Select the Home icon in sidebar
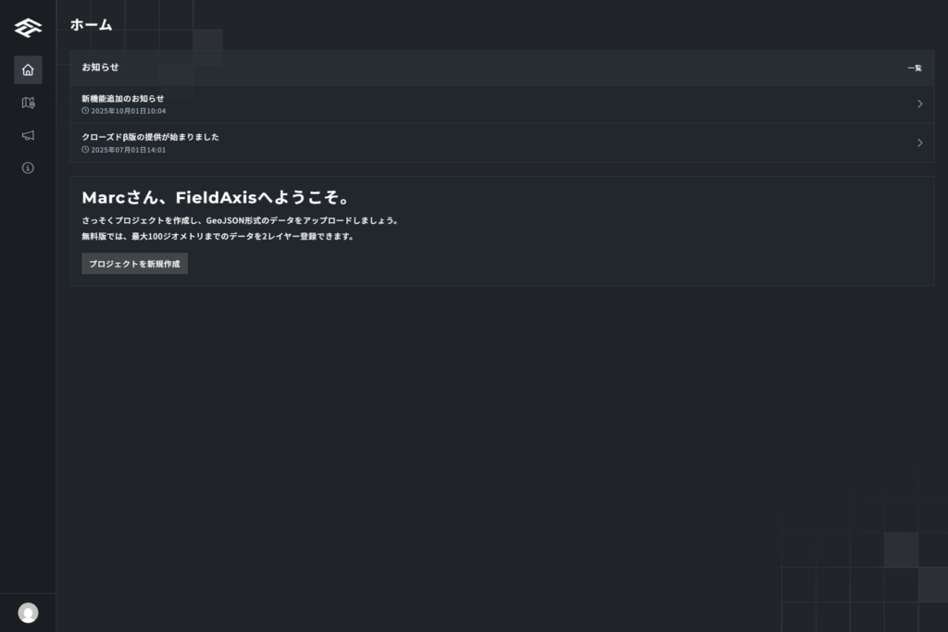 (x=28, y=69)
